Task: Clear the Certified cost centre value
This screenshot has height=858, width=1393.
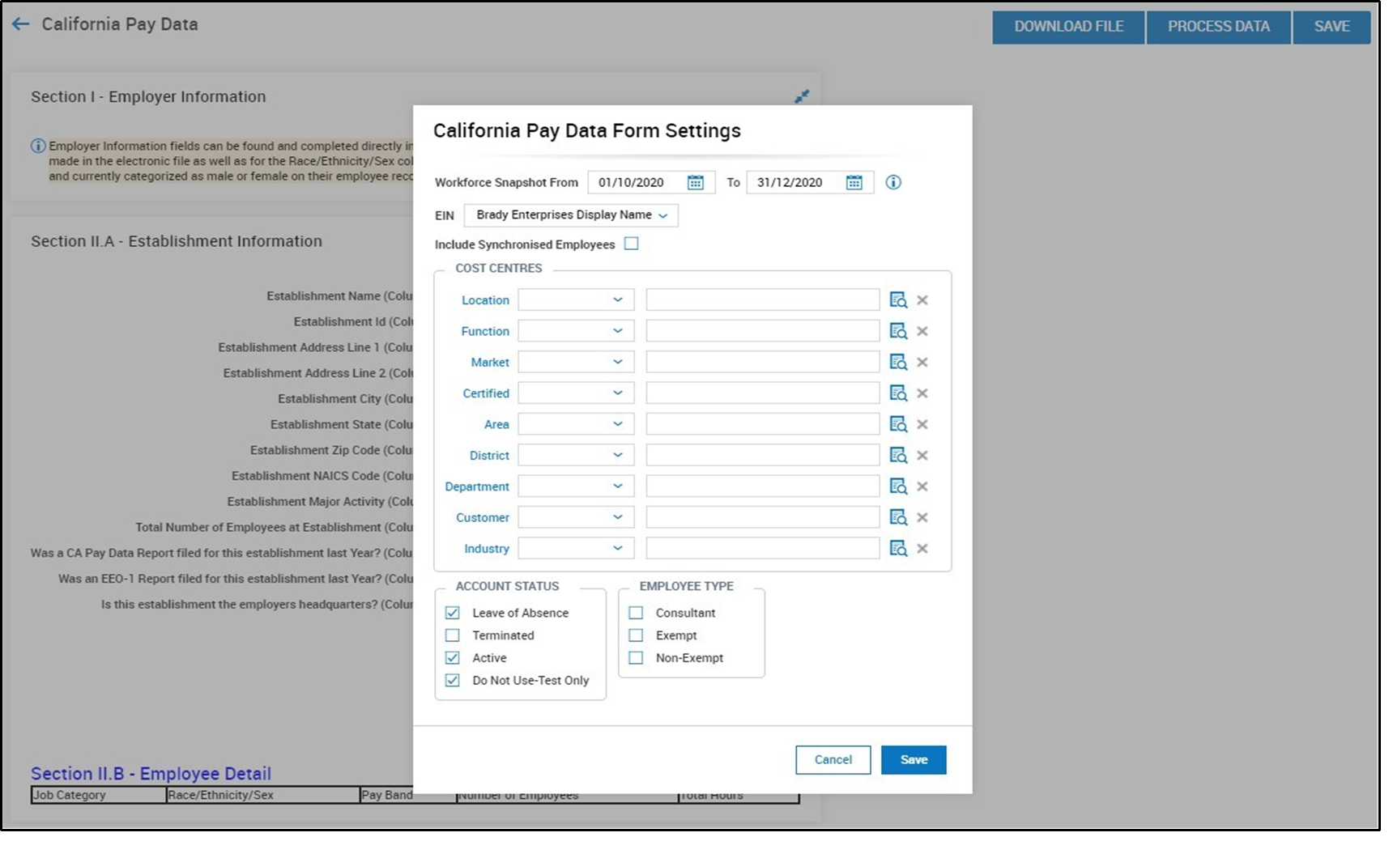Action: 922,393
